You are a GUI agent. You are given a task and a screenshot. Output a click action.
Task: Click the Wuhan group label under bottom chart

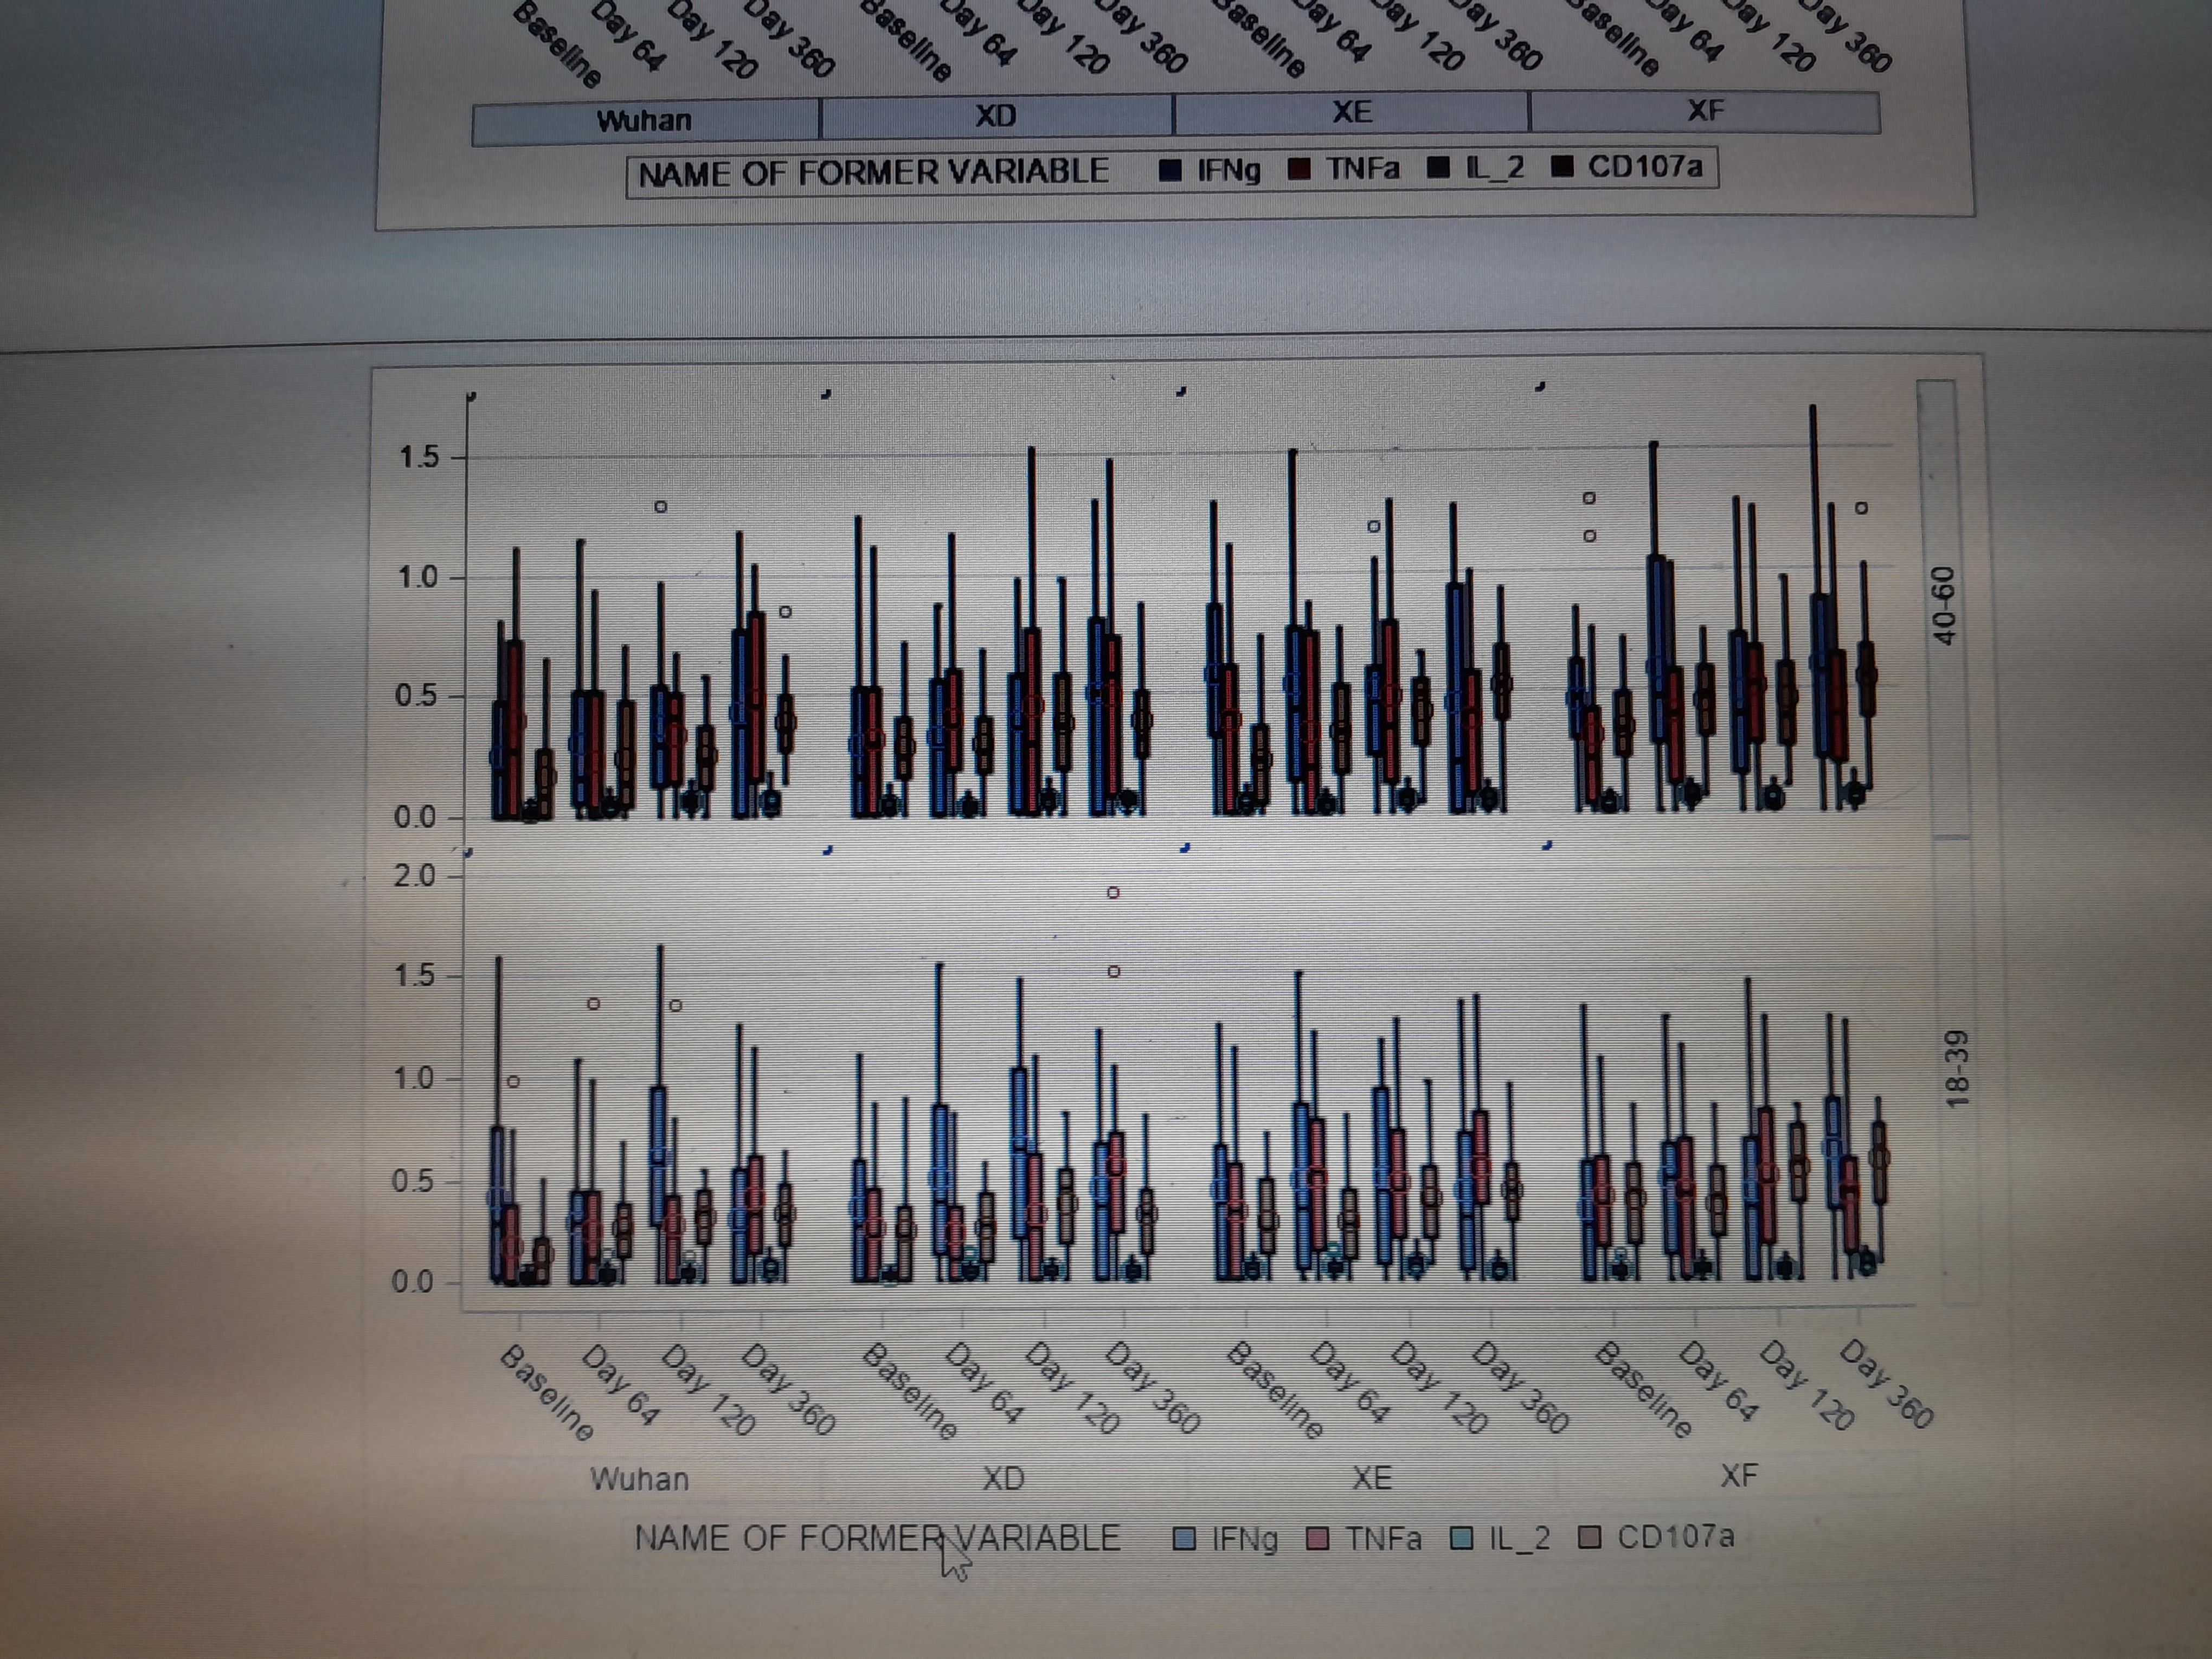click(640, 1479)
